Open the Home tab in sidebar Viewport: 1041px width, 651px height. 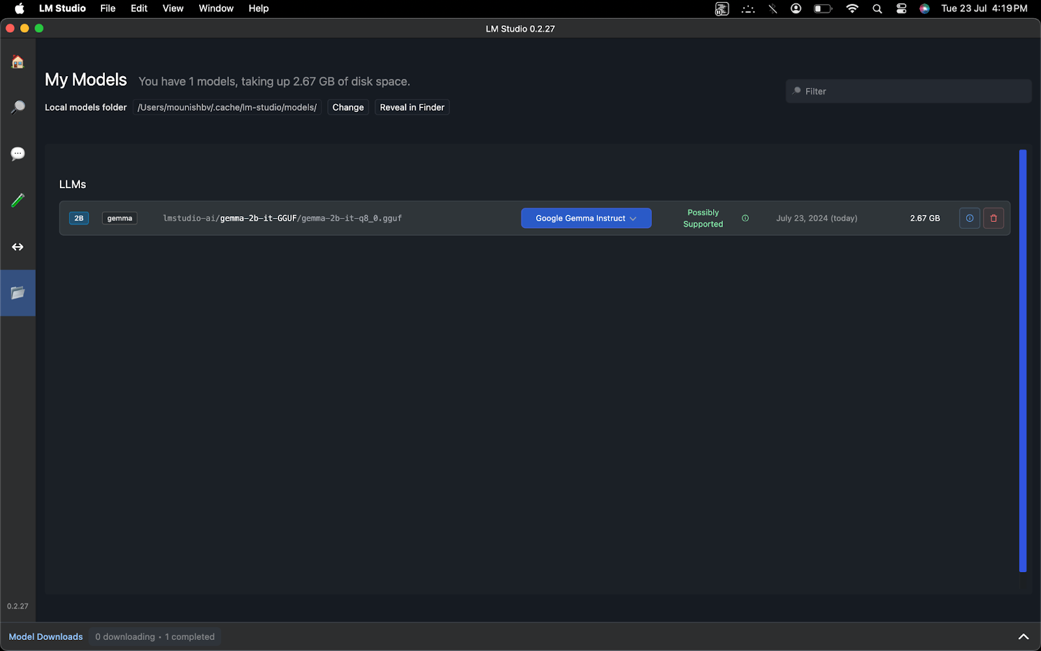(18, 62)
